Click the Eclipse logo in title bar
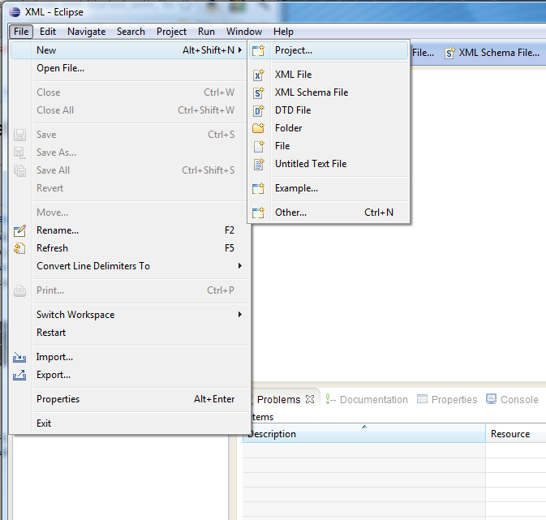 click(x=15, y=12)
